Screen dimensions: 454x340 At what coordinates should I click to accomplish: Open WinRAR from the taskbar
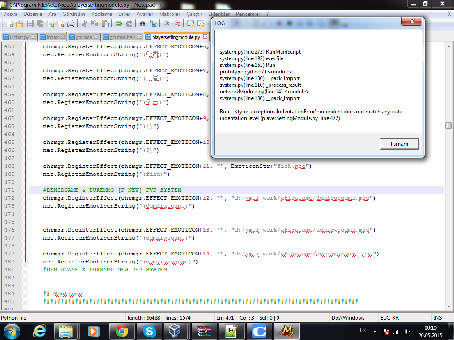pos(204,331)
